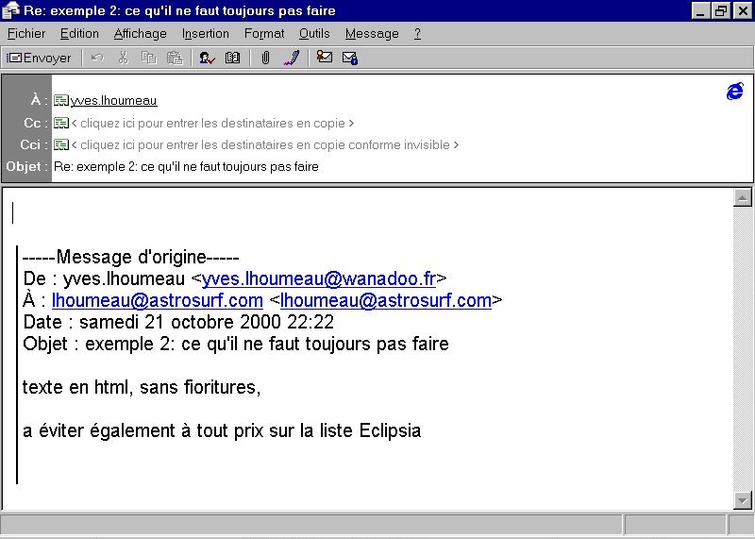The height and width of the screenshot is (539, 755).
Task: Click the address card icon beside À field
Action: tap(61, 100)
